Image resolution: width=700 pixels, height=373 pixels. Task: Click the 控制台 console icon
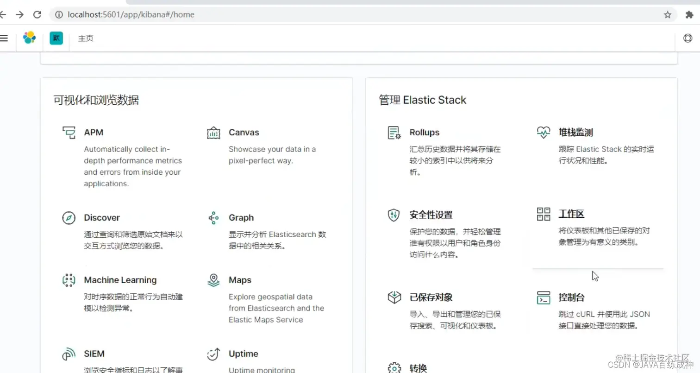point(544,297)
